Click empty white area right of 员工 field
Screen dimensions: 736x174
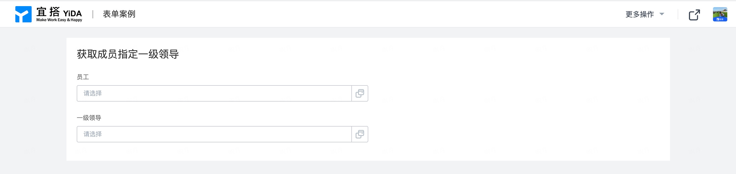click(514, 93)
